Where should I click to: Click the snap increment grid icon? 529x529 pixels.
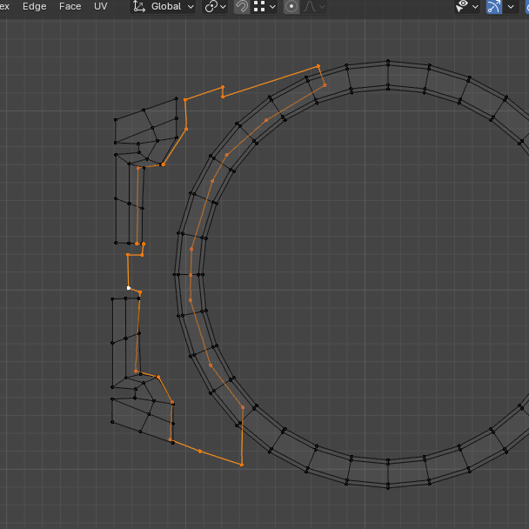[259, 6]
